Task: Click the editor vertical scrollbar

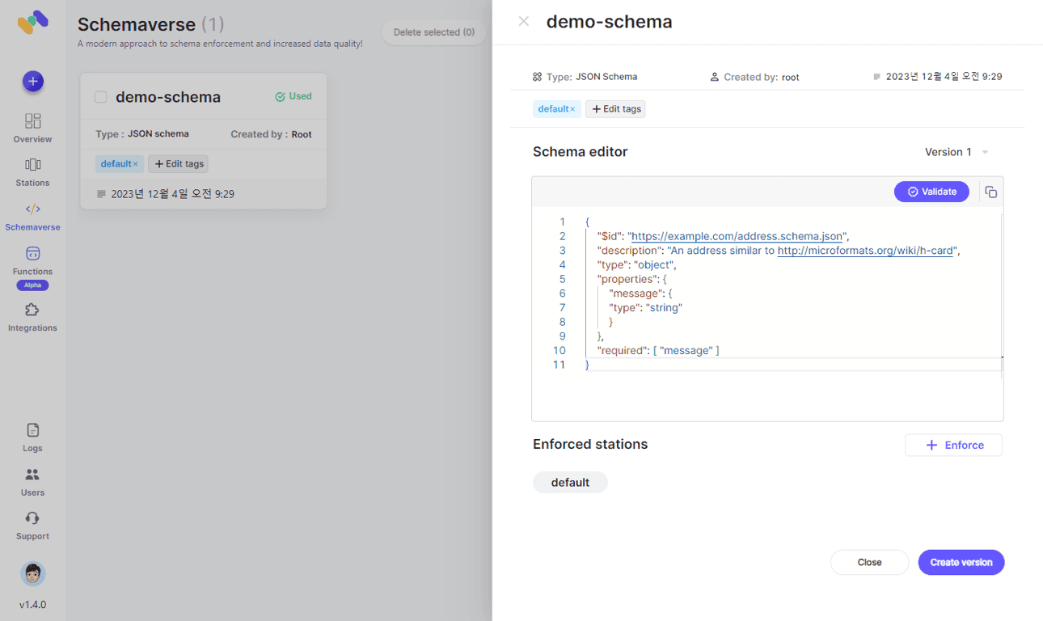Action: [1002, 295]
